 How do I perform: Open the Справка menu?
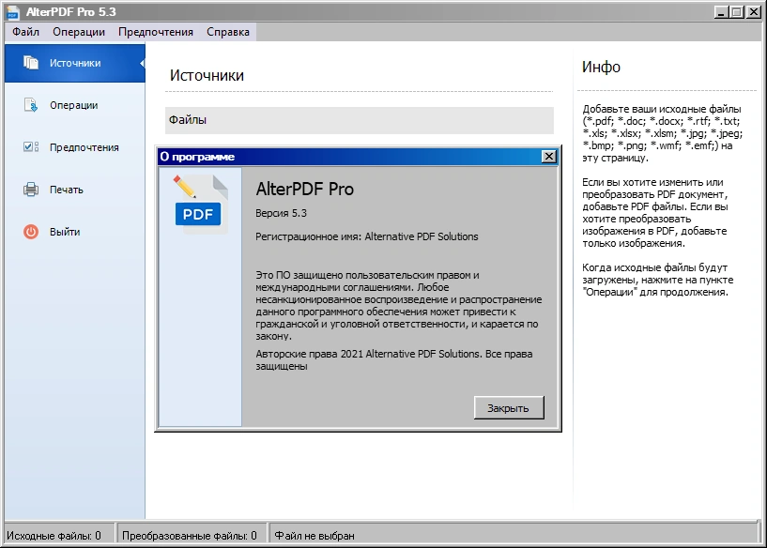228,32
